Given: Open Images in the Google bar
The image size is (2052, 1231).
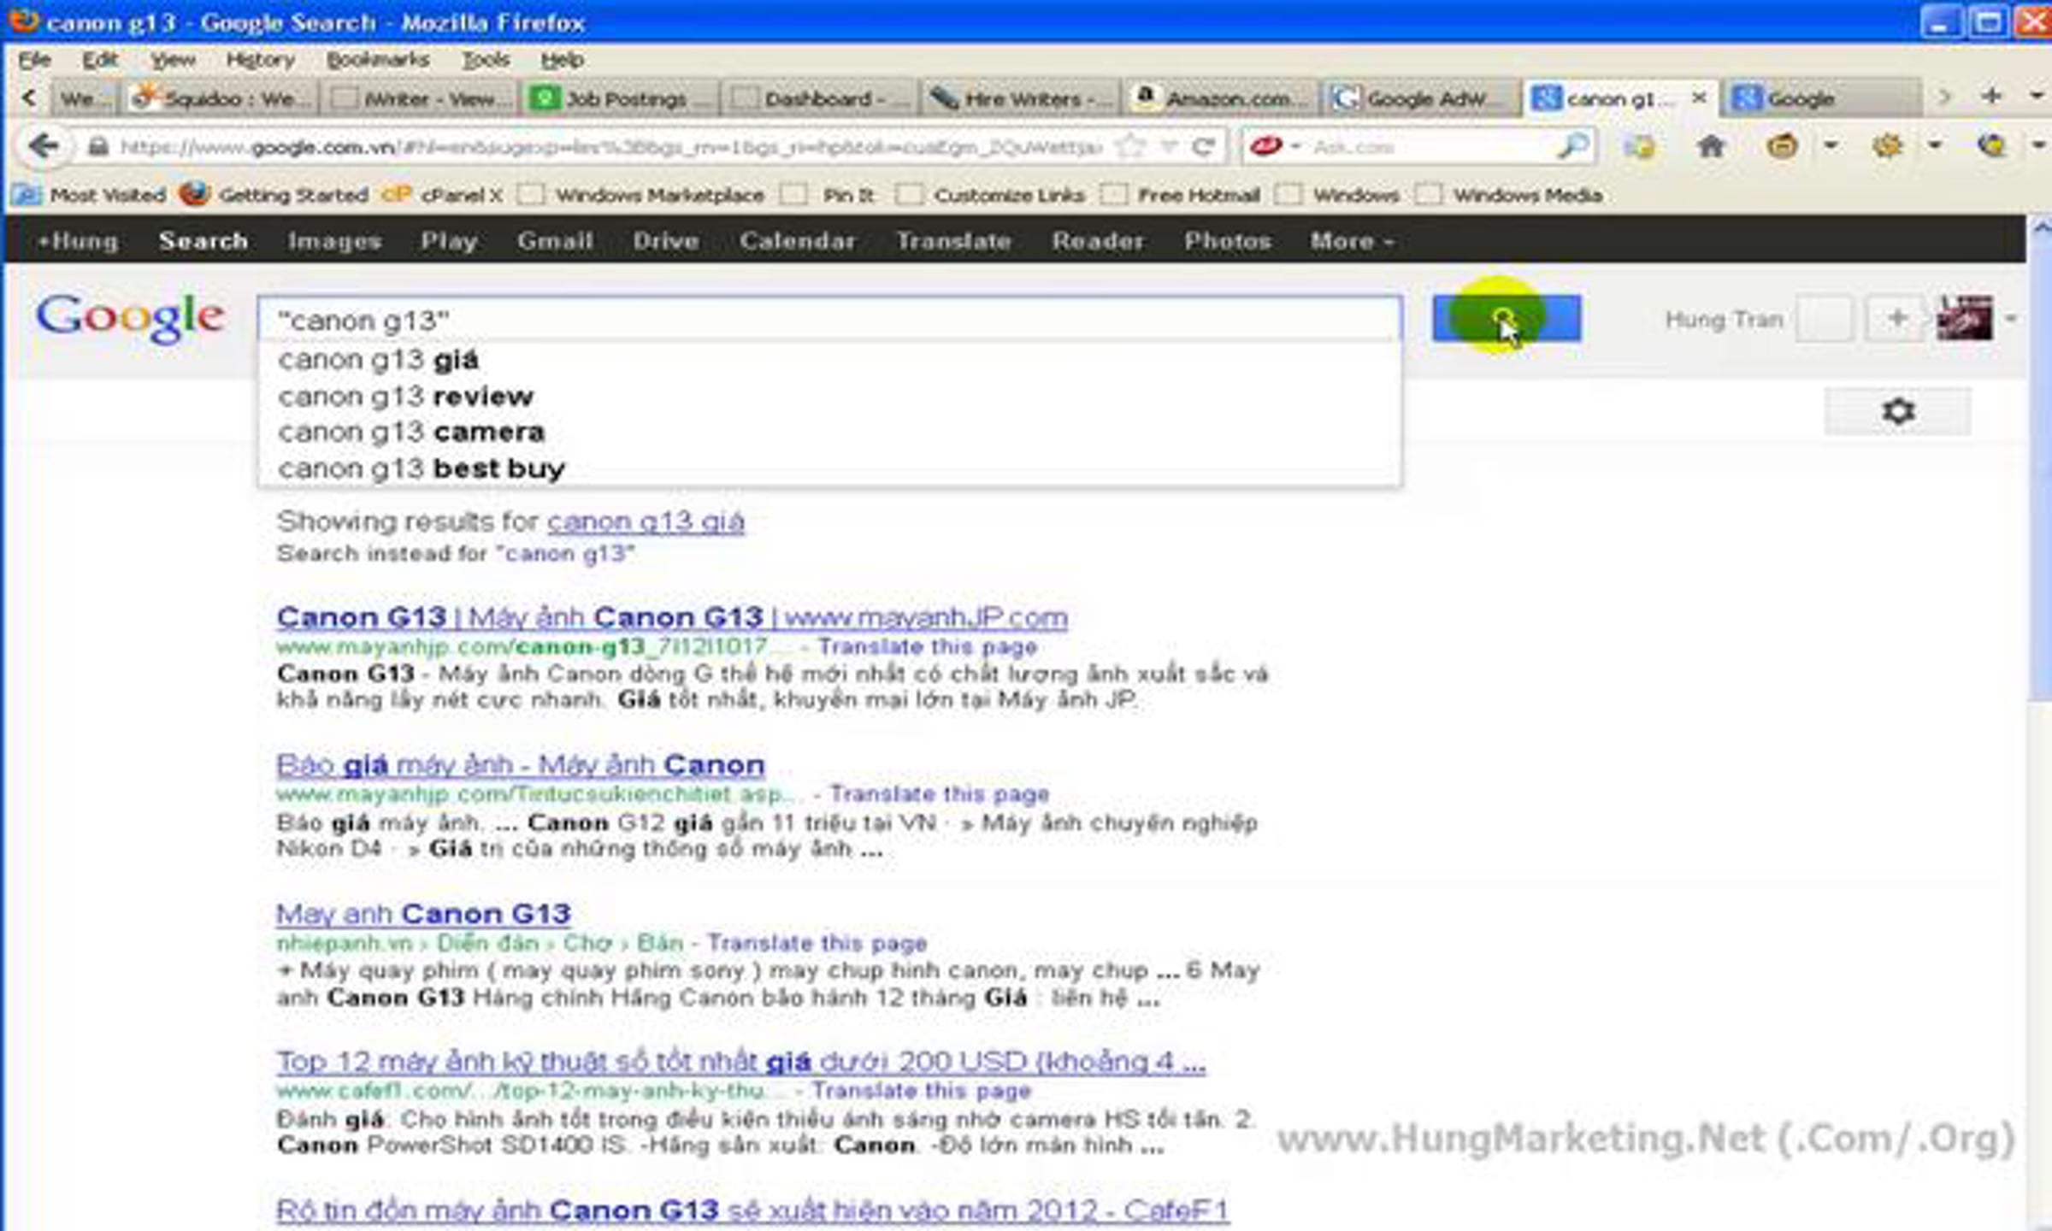Looking at the screenshot, I should 334,241.
